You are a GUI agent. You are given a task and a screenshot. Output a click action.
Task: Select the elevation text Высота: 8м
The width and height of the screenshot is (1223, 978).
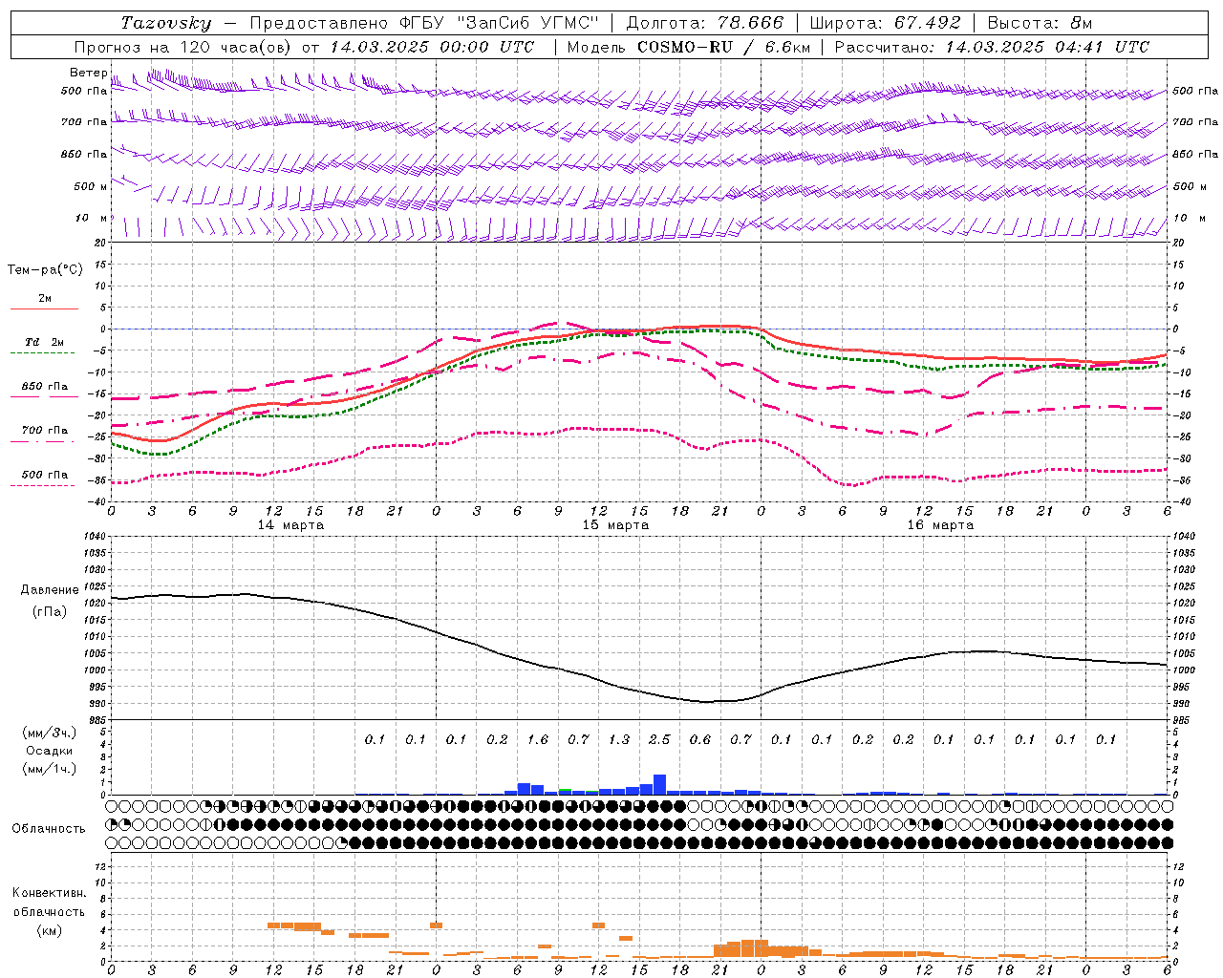point(1040,23)
